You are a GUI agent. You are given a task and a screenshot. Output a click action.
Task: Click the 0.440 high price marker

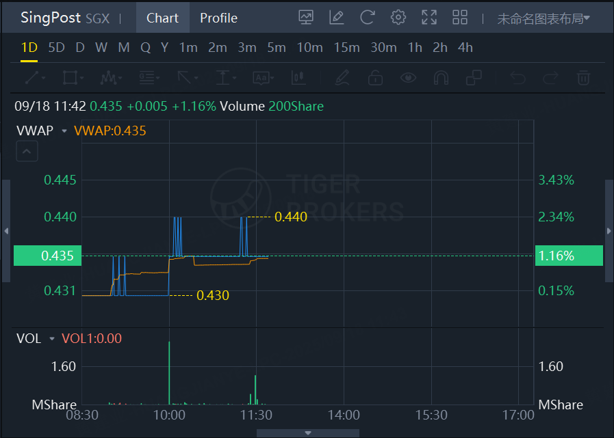(291, 217)
